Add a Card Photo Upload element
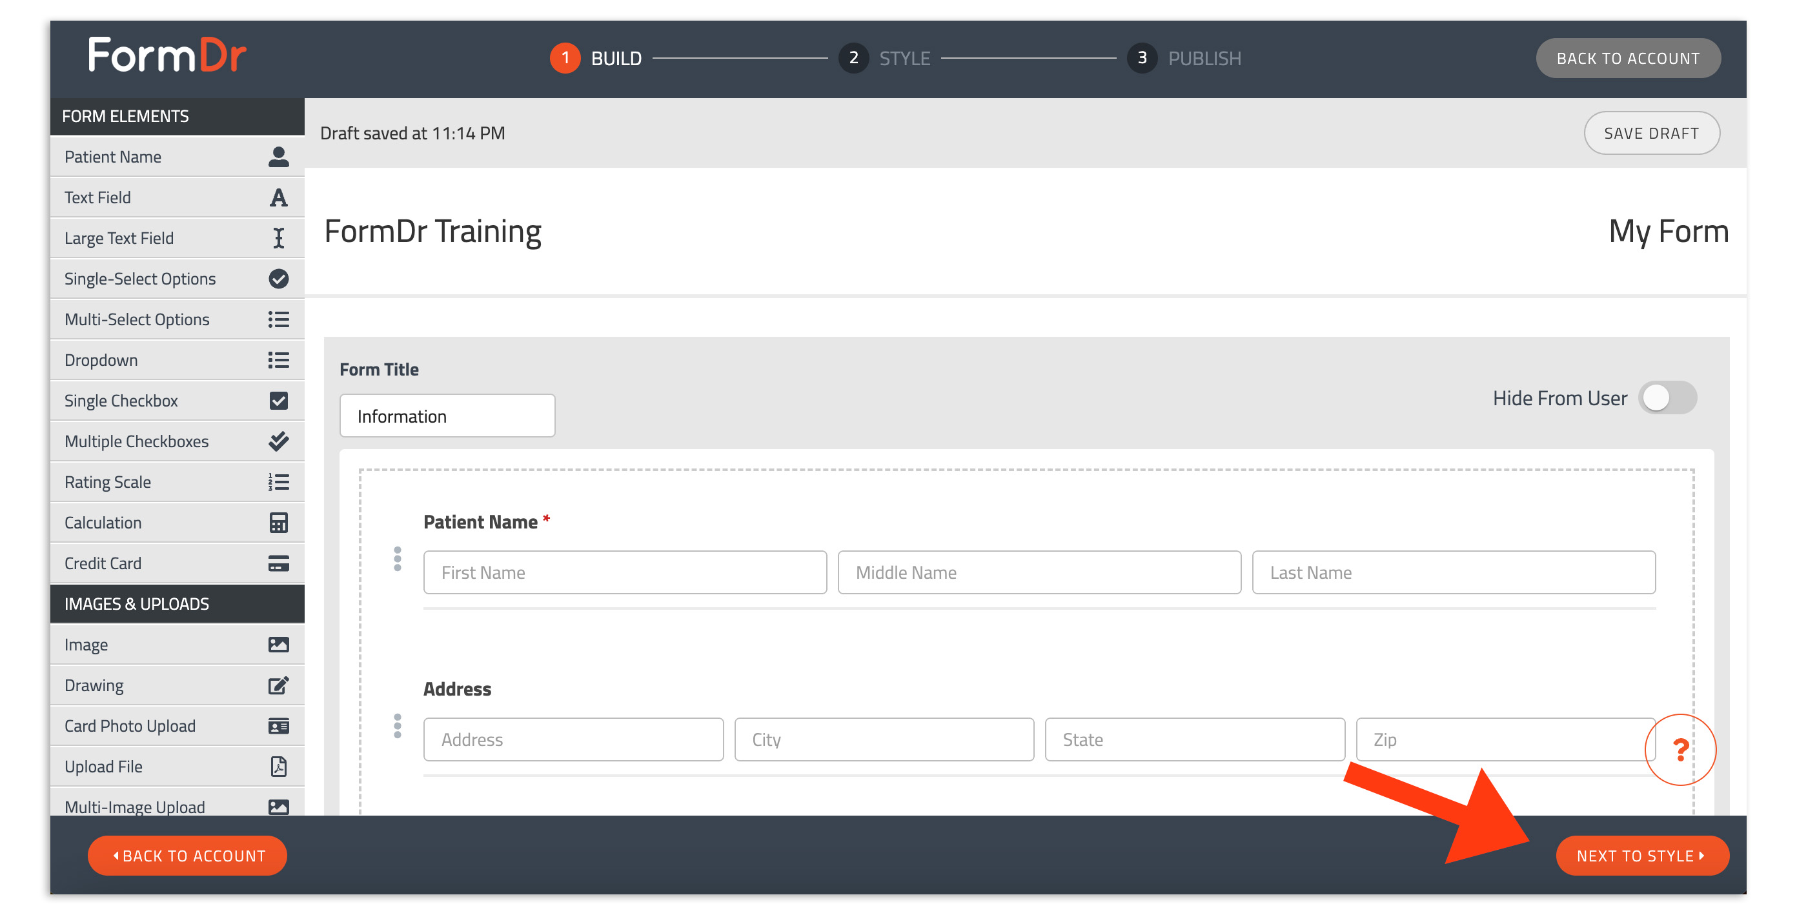Image resolution: width=1797 pixels, height=915 pixels. pyautogui.click(x=178, y=726)
